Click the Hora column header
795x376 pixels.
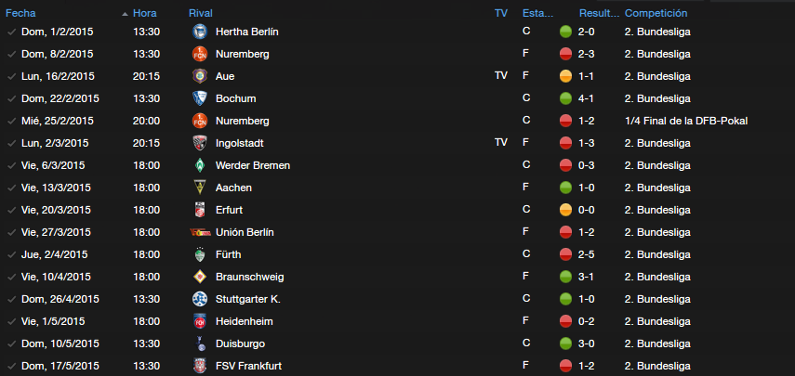[x=144, y=13]
